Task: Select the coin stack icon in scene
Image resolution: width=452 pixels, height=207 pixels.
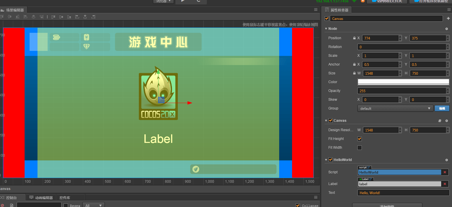Action: point(56,37)
